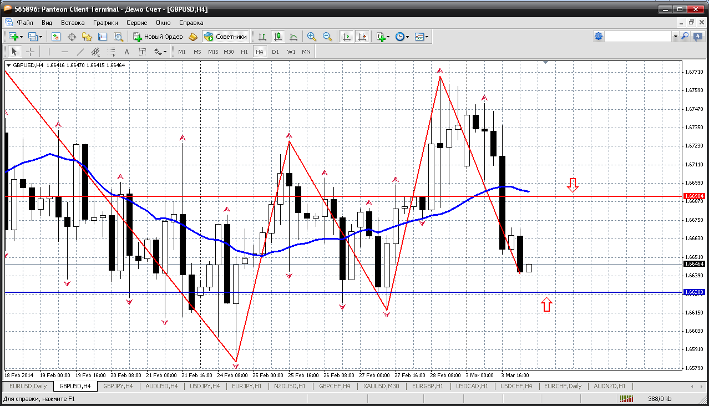Click the triangle beside GBPUSD,H4 chart title
709x406 pixels.
[8, 65]
